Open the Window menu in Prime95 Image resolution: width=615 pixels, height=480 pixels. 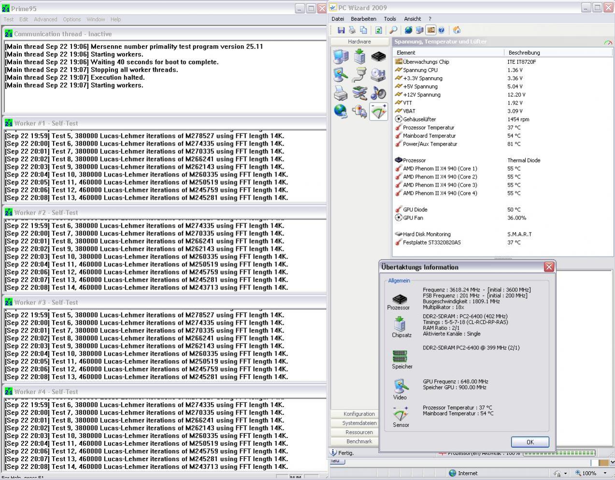[96, 19]
